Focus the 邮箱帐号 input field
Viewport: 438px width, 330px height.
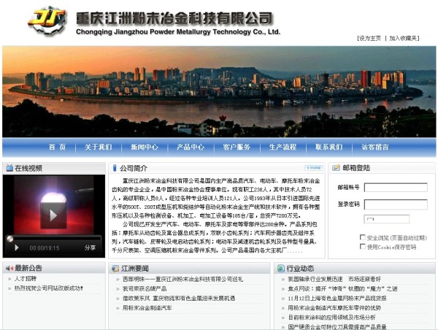396,187
